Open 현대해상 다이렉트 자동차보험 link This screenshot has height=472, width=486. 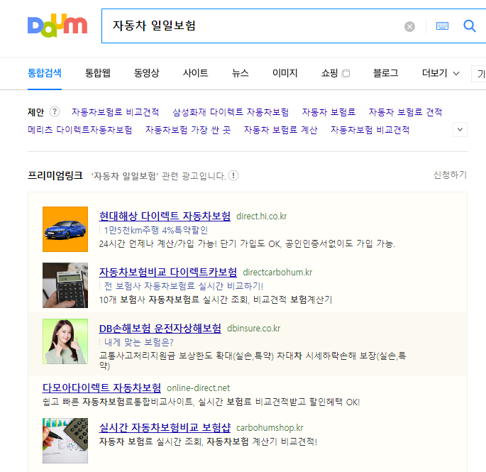165,216
